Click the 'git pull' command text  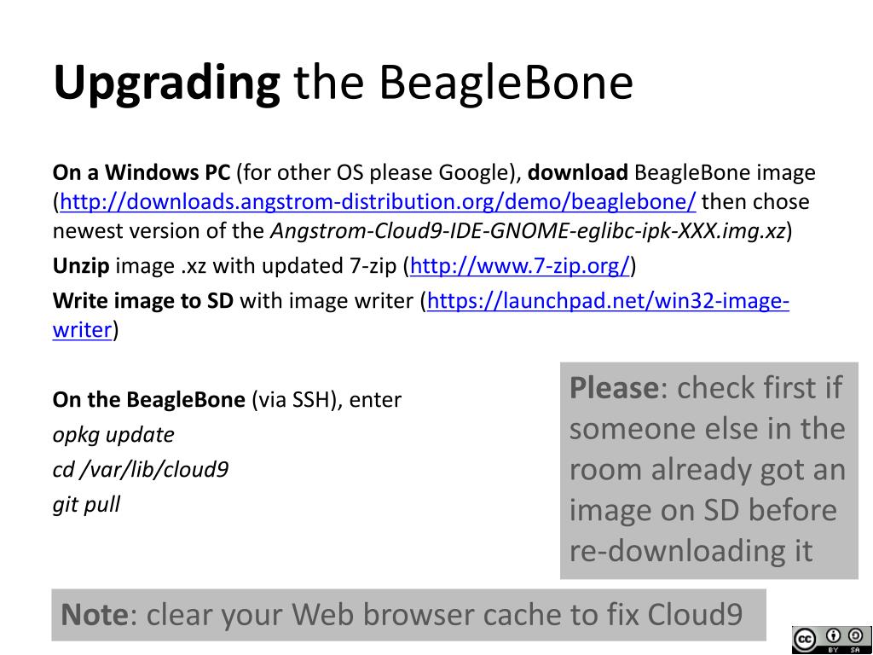pyautogui.click(x=86, y=505)
